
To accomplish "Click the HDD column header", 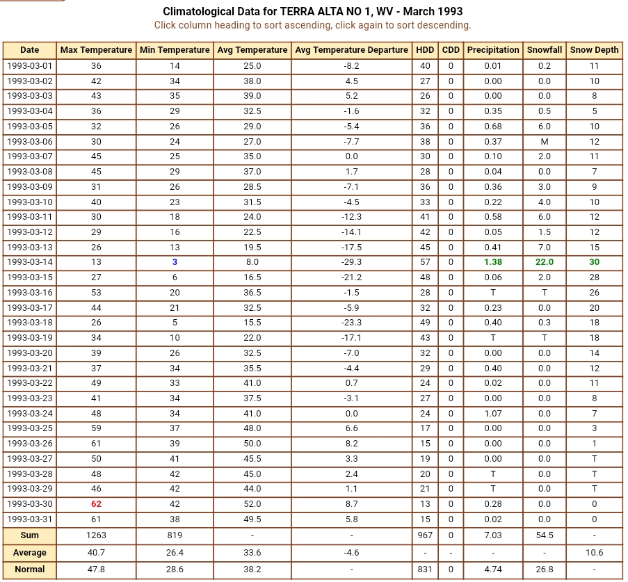I will pos(425,50).
